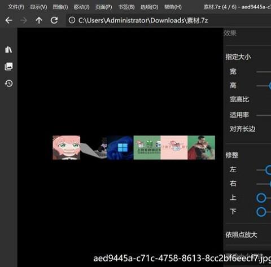This screenshot has width=271, height=267.
Task: Go forward with the right arrow button
Action: [24, 20]
